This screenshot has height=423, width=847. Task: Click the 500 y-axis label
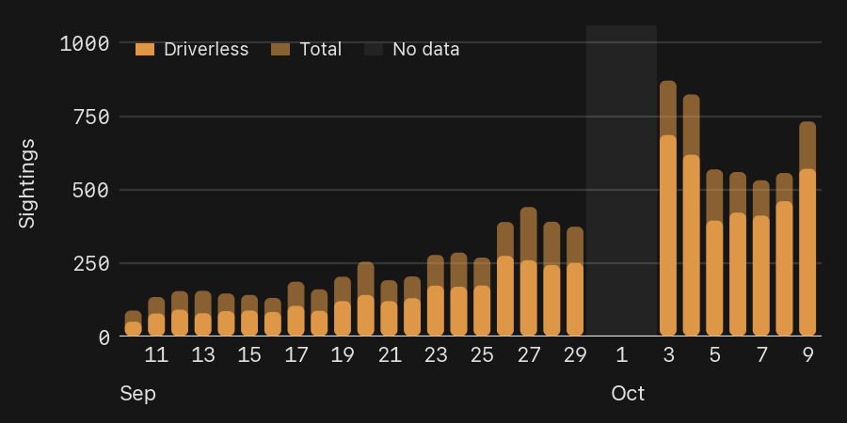[x=91, y=191]
